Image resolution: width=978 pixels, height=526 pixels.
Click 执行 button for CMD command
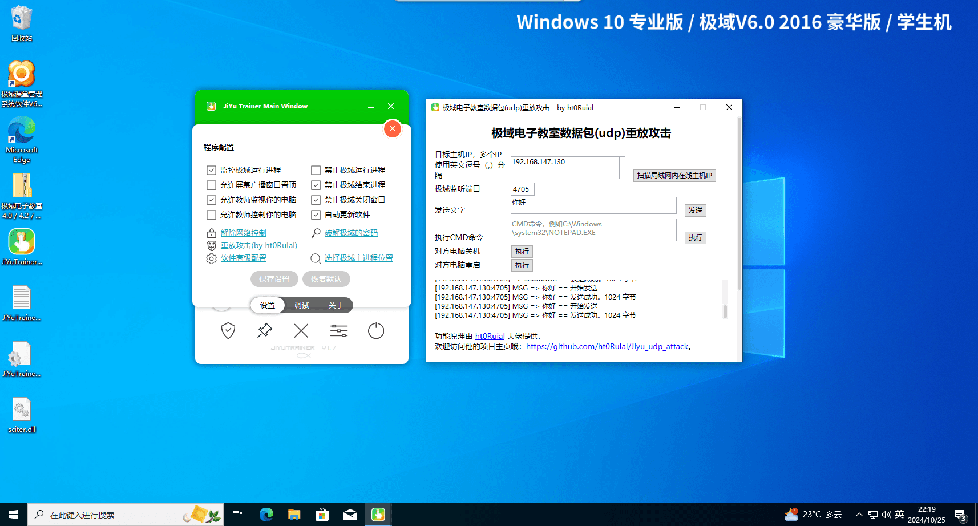(696, 238)
